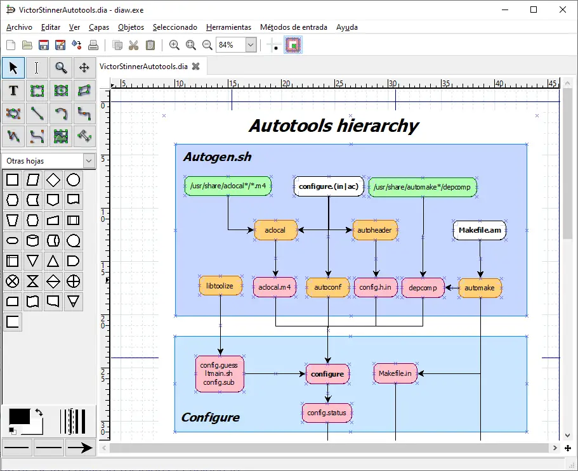Choose the Bezier line tool

point(37,136)
